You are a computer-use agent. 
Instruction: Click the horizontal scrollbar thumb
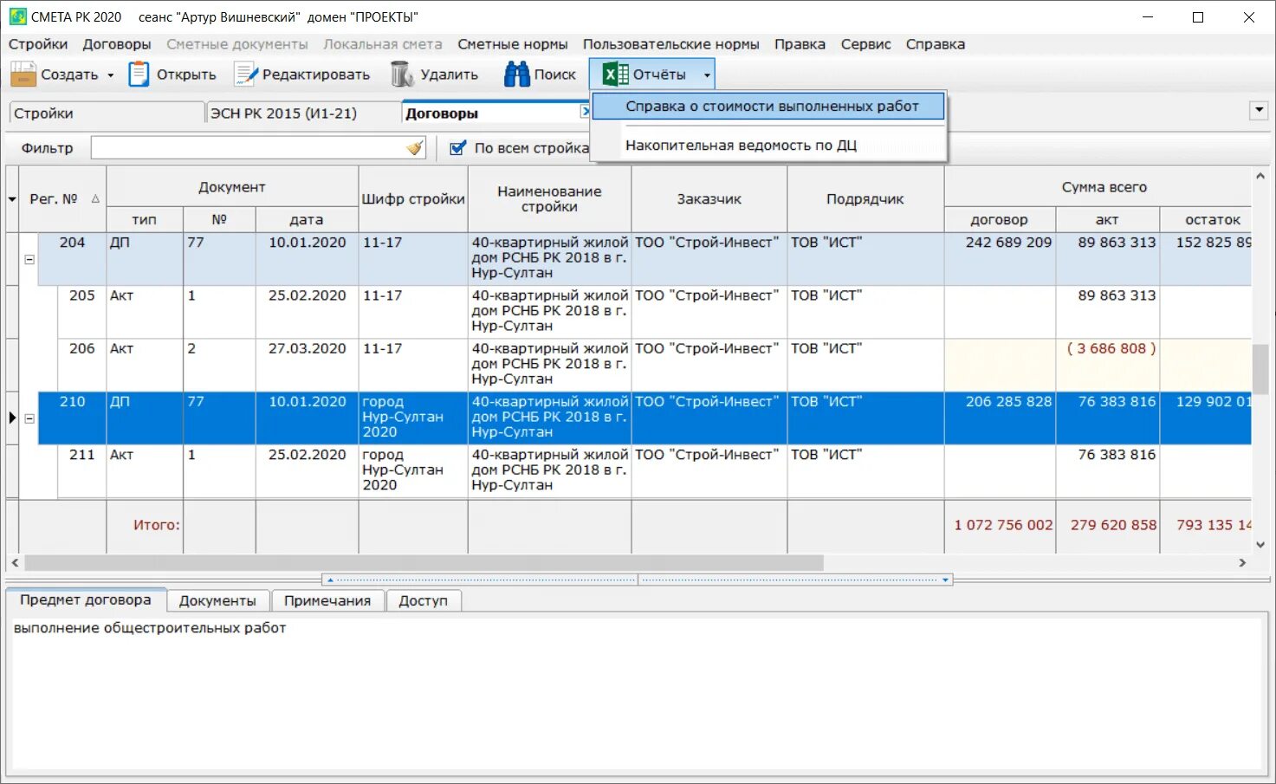[x=424, y=563]
